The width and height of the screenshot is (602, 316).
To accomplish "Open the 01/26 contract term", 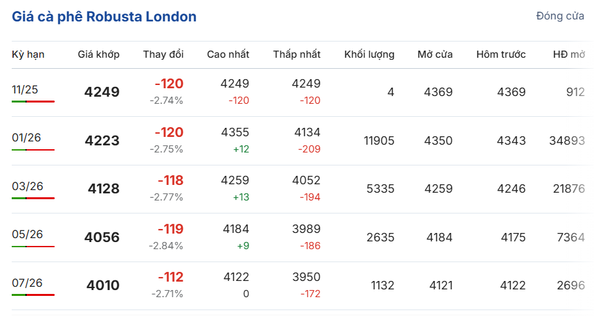I will (26, 138).
